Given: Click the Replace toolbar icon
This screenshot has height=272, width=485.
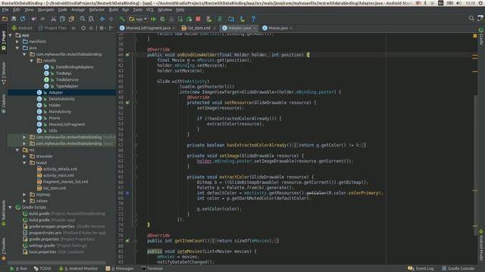Looking at the screenshot, I should (x=91, y=19).
